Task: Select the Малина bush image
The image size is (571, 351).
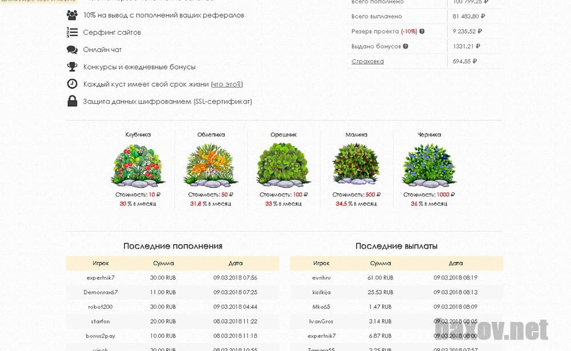Action: coord(356,165)
